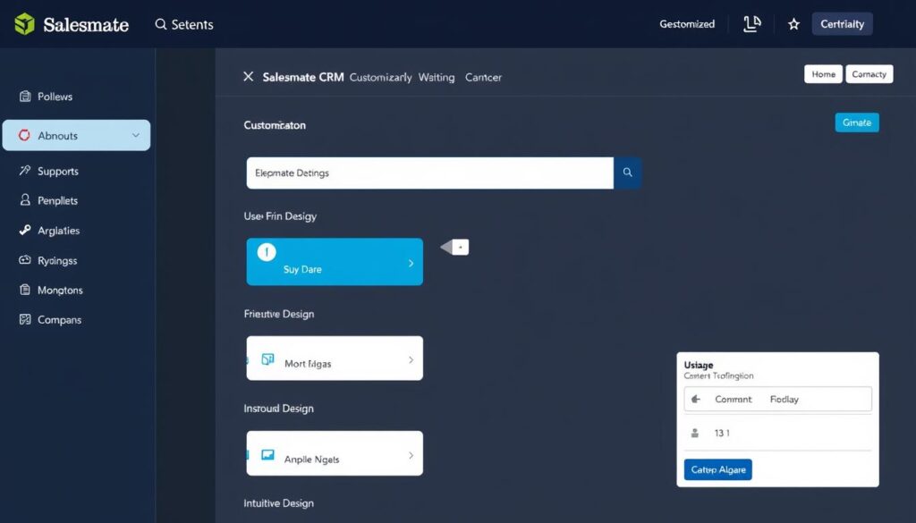Screen dimensions: 916x523
Task: Open the Customizarly tab
Action: point(380,78)
